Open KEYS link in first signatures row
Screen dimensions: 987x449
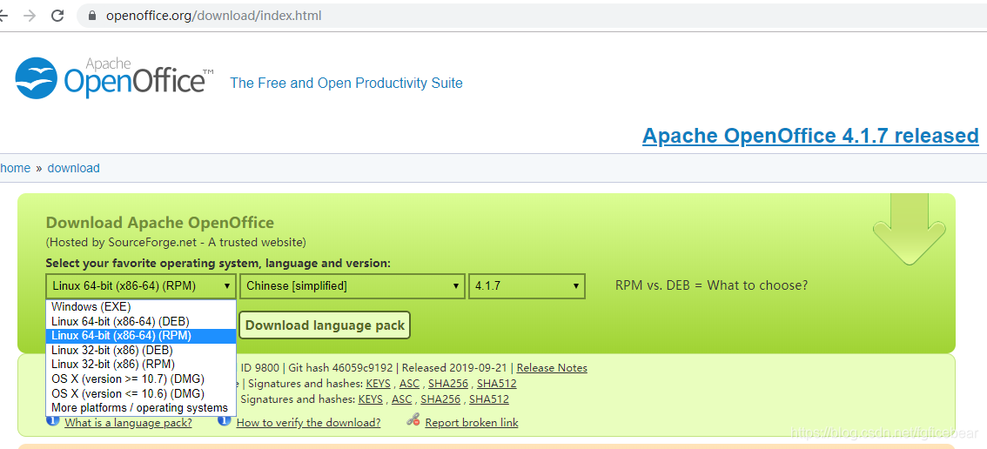[x=378, y=384]
